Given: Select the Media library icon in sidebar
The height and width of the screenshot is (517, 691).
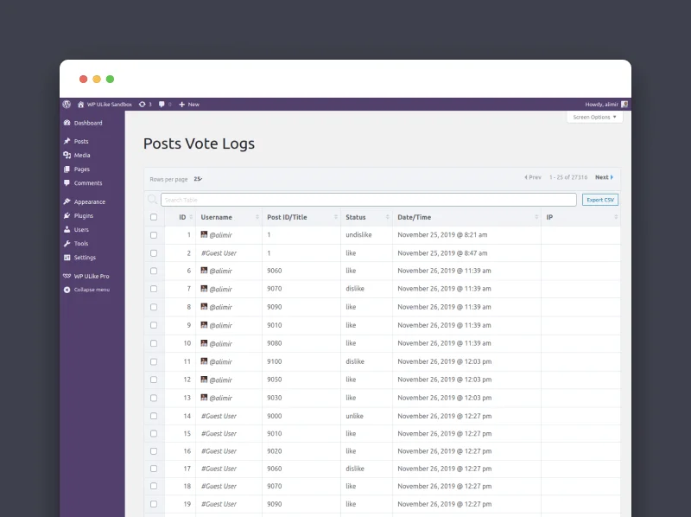Looking at the screenshot, I should pos(67,155).
